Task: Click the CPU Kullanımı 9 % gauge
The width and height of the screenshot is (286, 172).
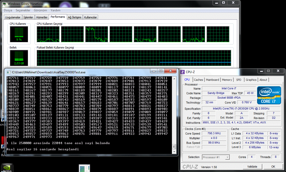Action: click(19, 34)
